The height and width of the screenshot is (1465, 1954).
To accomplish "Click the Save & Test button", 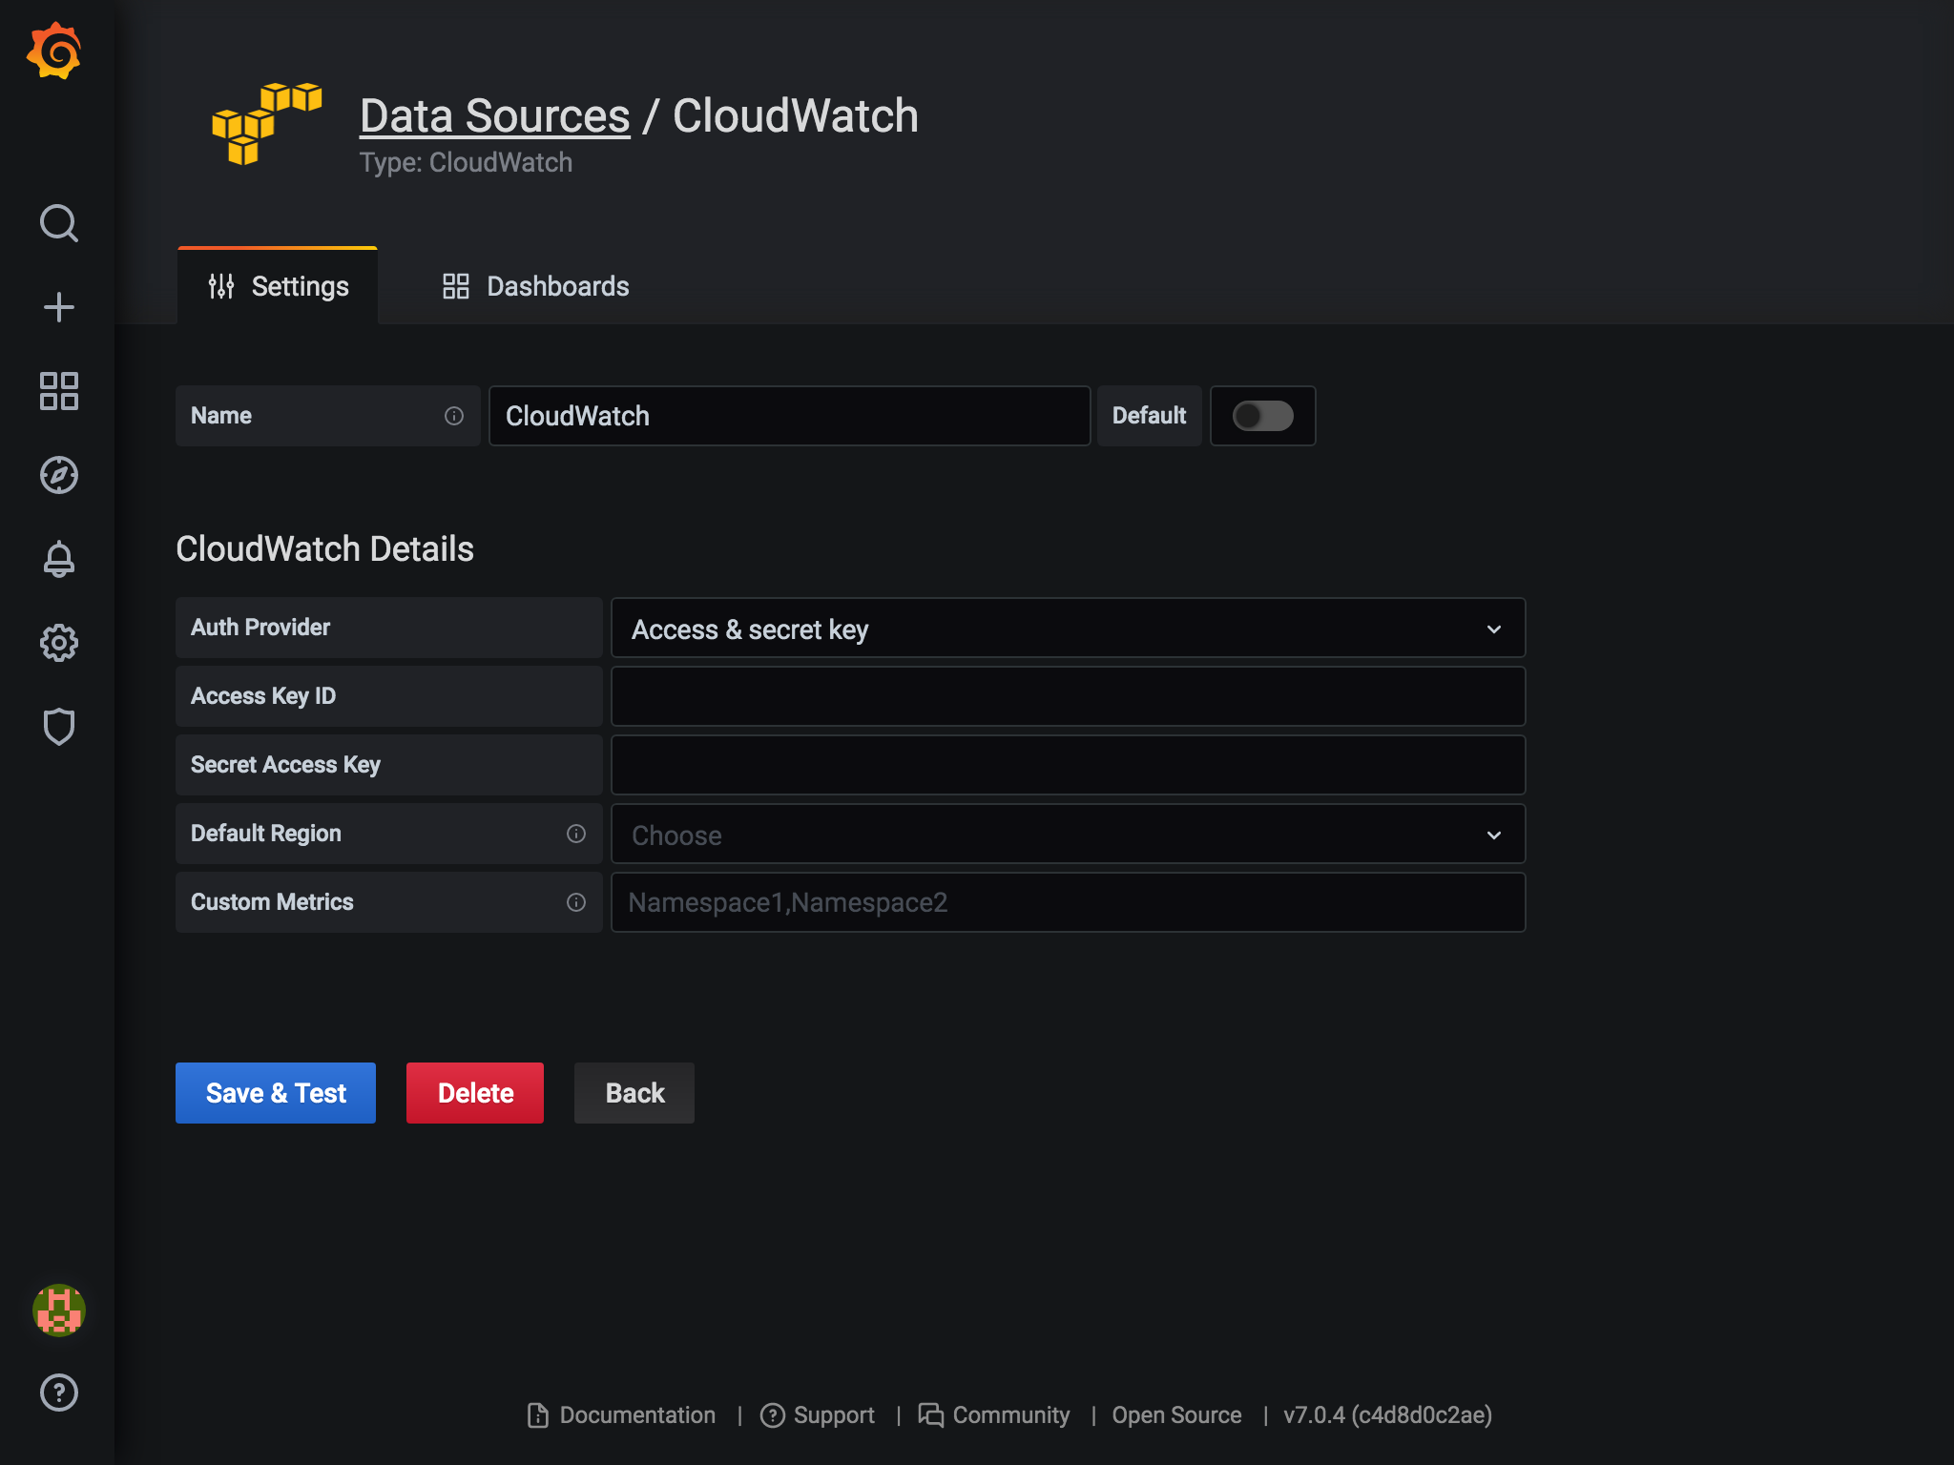I will [276, 1093].
